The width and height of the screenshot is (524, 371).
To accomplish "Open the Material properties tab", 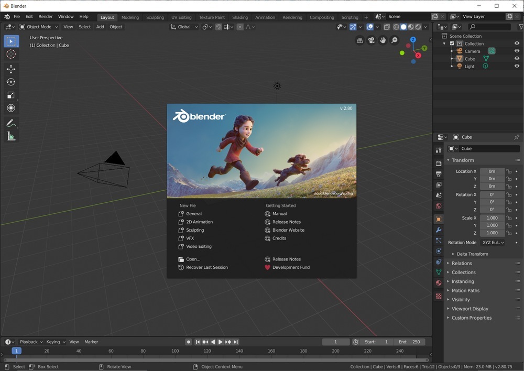I will (x=439, y=283).
